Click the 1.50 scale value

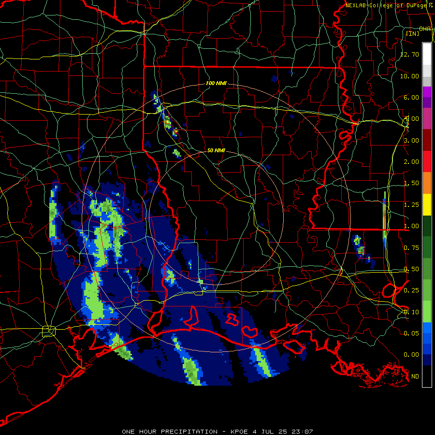411,183
